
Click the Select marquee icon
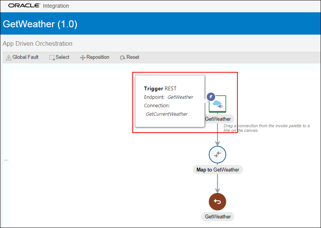[x=52, y=57]
